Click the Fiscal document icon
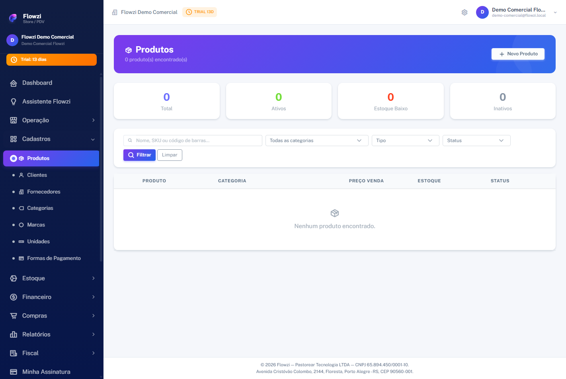The width and height of the screenshot is (566, 379). tap(14, 353)
